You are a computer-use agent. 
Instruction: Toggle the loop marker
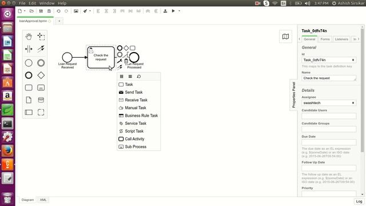click(139, 76)
